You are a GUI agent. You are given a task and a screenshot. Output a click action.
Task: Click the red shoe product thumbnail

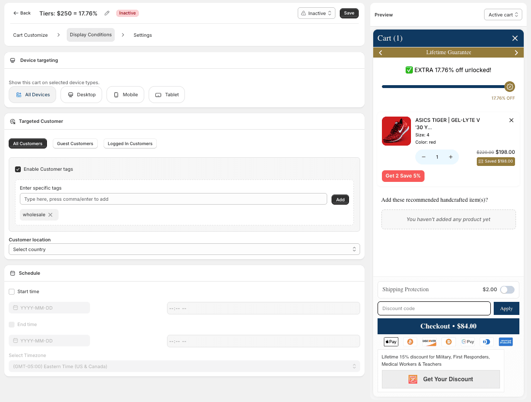396,131
